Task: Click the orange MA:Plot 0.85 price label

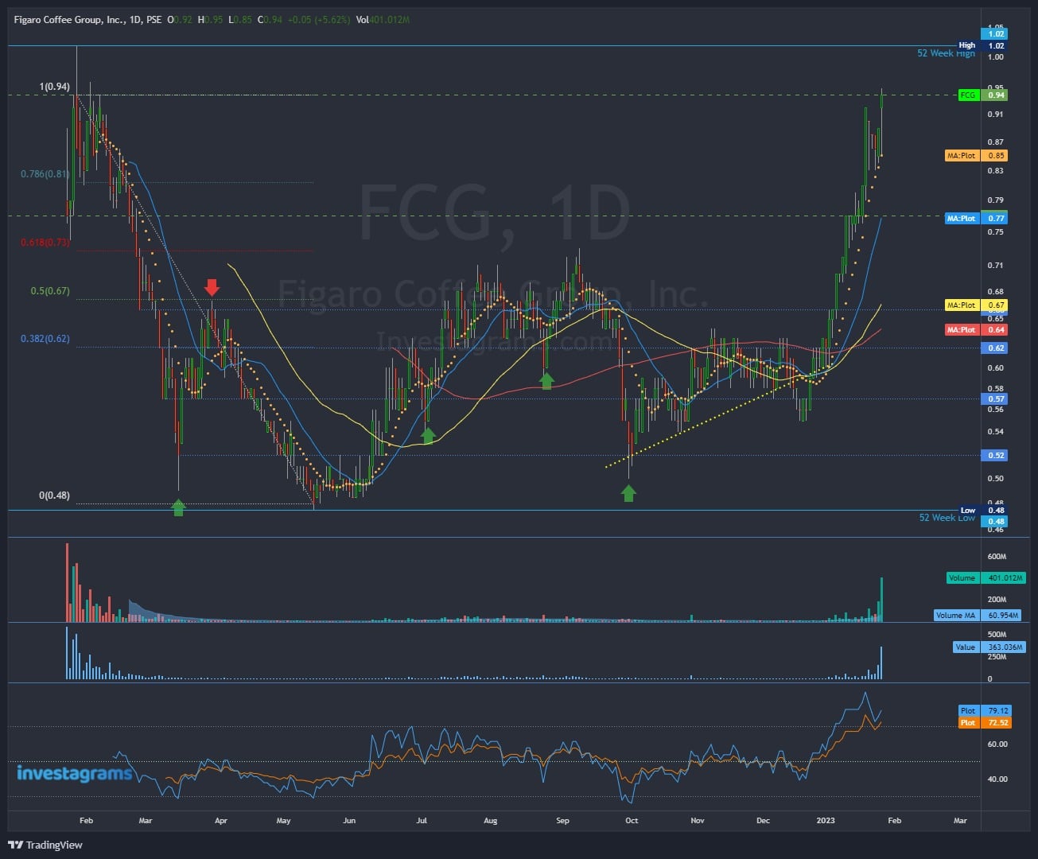Action: (974, 156)
